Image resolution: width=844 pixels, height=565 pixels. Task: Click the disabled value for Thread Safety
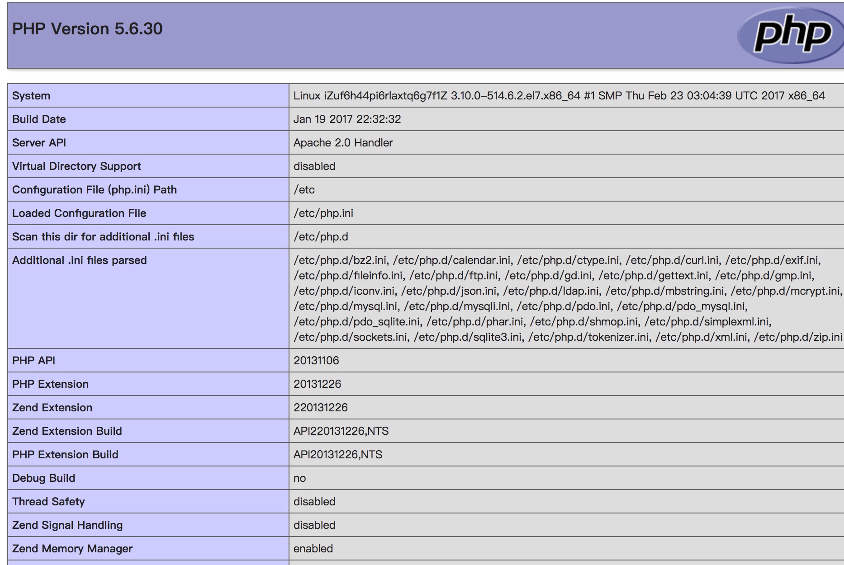(x=314, y=502)
